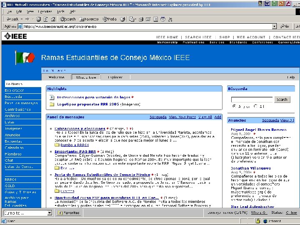Open the Mail icon dropdown arrow
The image size is (300, 225).
135,19
